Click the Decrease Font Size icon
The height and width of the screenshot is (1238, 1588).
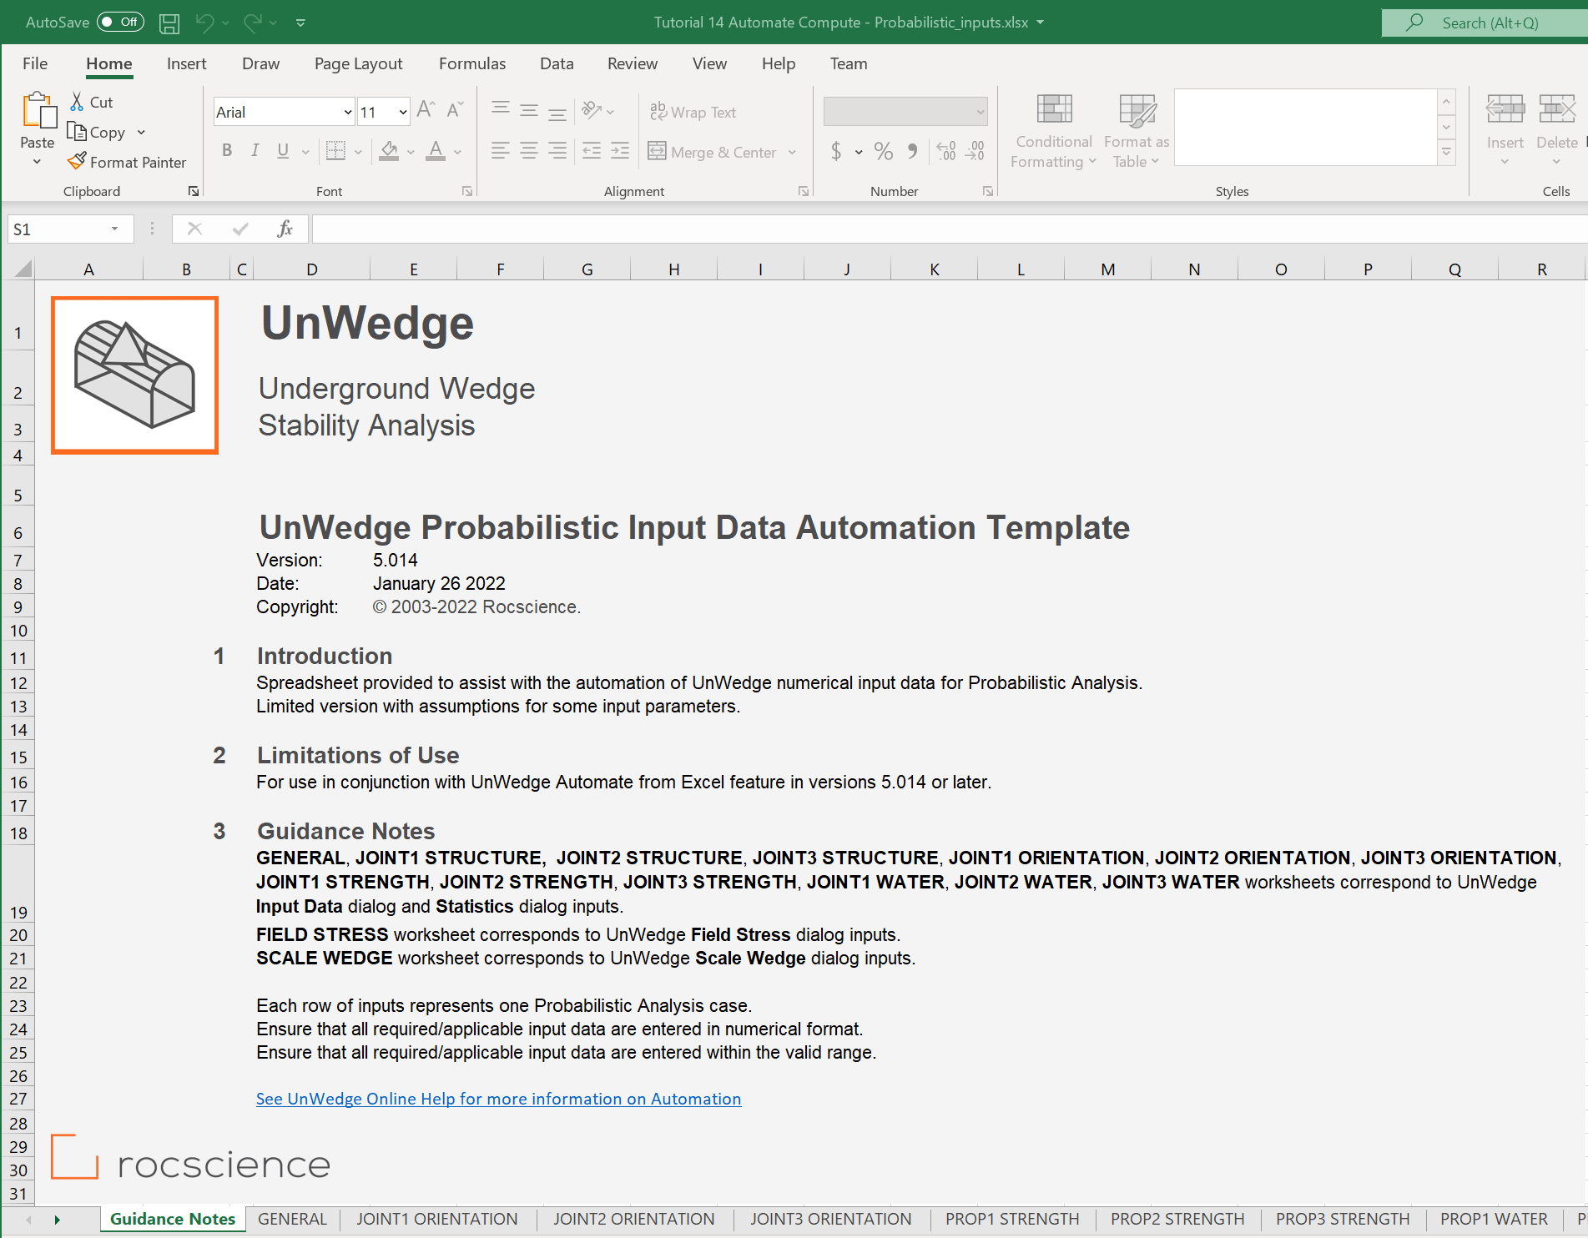click(455, 110)
